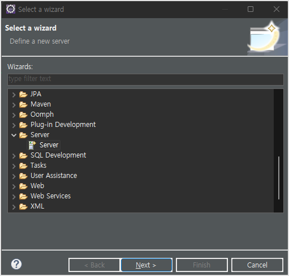Click the Finish button

(202, 265)
